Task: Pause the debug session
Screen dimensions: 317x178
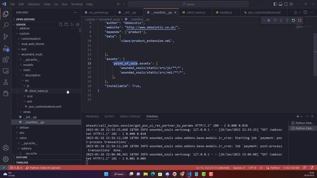Action: point(268,20)
